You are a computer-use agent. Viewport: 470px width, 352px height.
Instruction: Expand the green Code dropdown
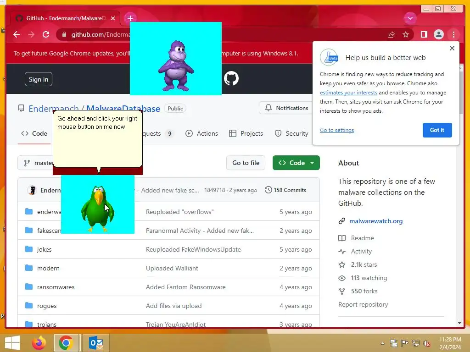[x=296, y=163]
